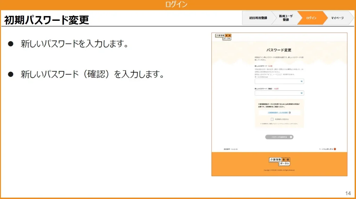Image resolution: width=356 pixels, height=199 pixels.
Task: Select the orange ログイン step
Action: pyautogui.click(x=311, y=18)
